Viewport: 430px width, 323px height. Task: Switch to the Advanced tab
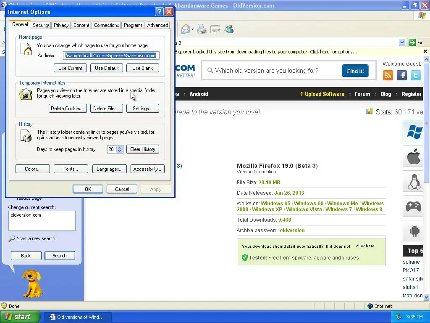point(157,25)
